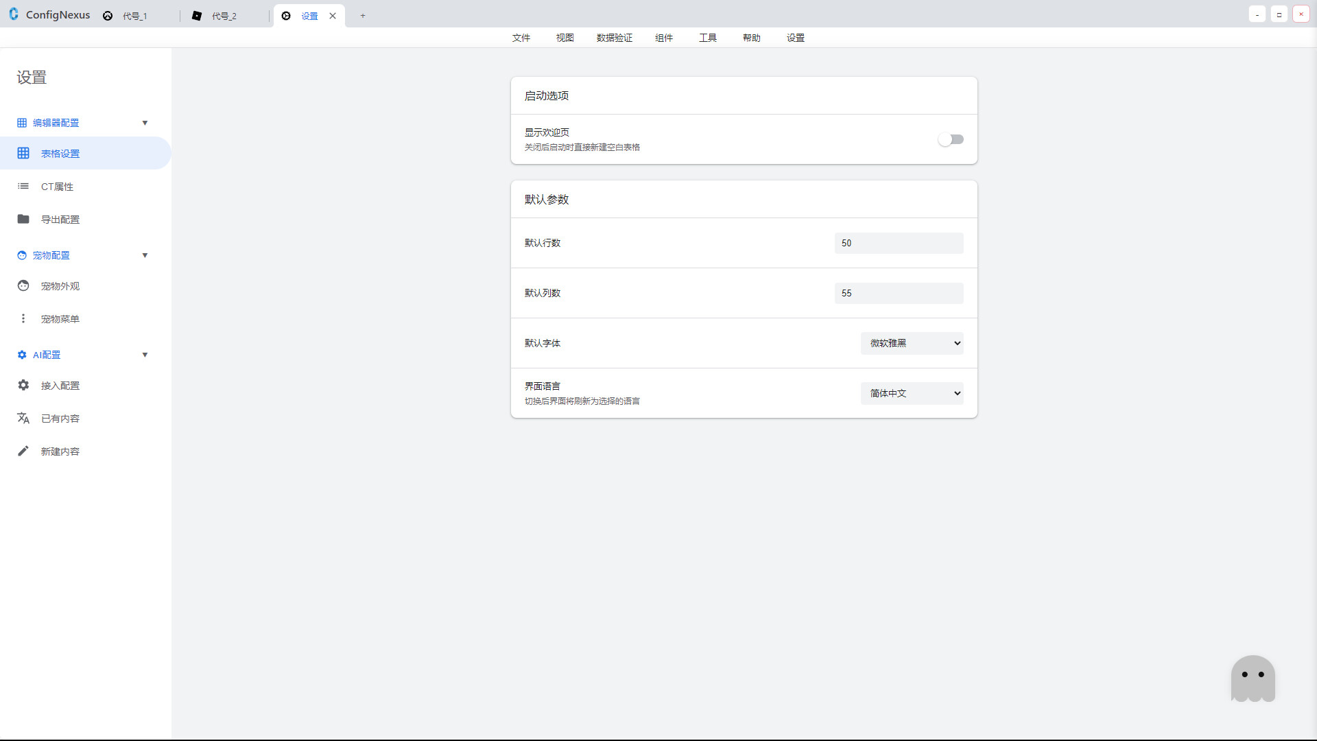Image resolution: width=1317 pixels, height=741 pixels.
Task: Open the 界面语言 dropdown
Action: 912,393
